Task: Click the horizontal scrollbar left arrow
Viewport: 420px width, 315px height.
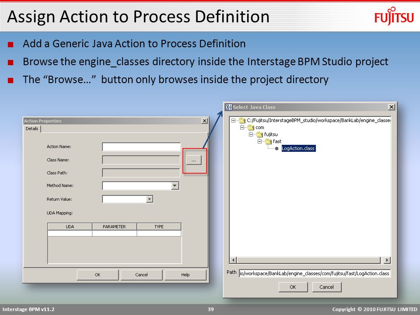Action: pyautogui.click(x=233, y=260)
